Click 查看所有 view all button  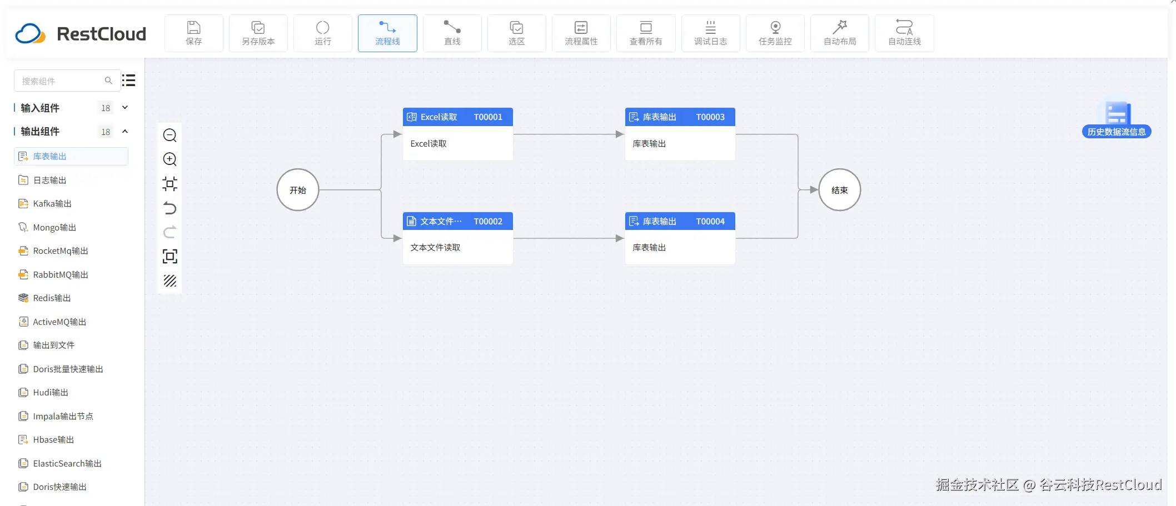click(646, 33)
